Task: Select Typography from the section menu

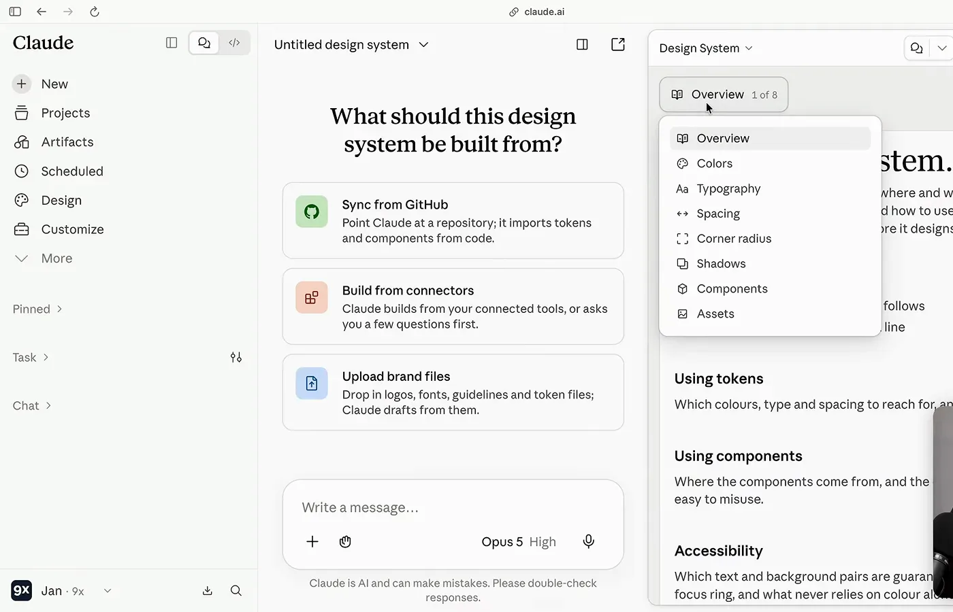Action: [x=770, y=188]
